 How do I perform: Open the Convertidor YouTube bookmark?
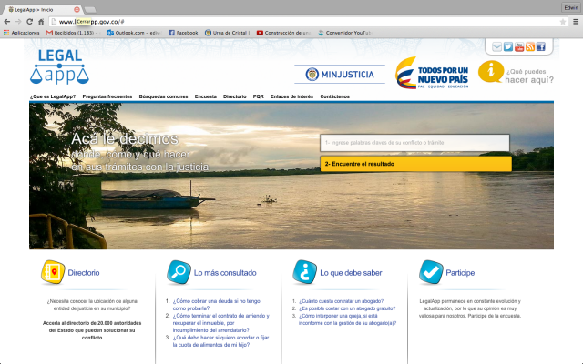click(x=344, y=33)
